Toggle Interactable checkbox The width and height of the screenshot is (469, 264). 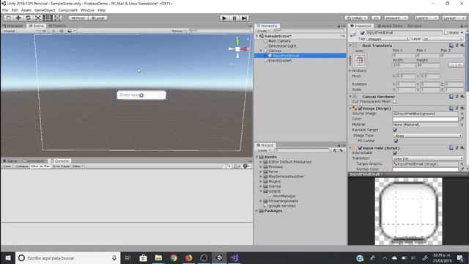(395, 153)
